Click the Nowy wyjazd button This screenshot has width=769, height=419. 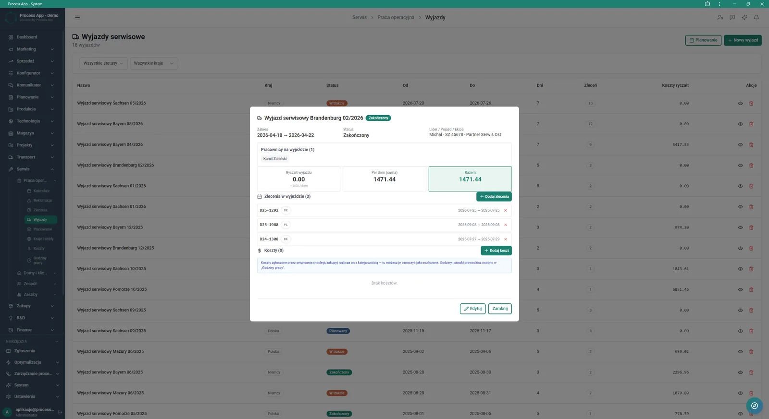pyautogui.click(x=743, y=40)
